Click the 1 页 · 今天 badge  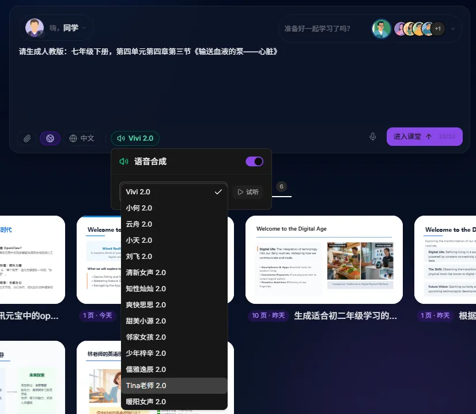coord(97,315)
